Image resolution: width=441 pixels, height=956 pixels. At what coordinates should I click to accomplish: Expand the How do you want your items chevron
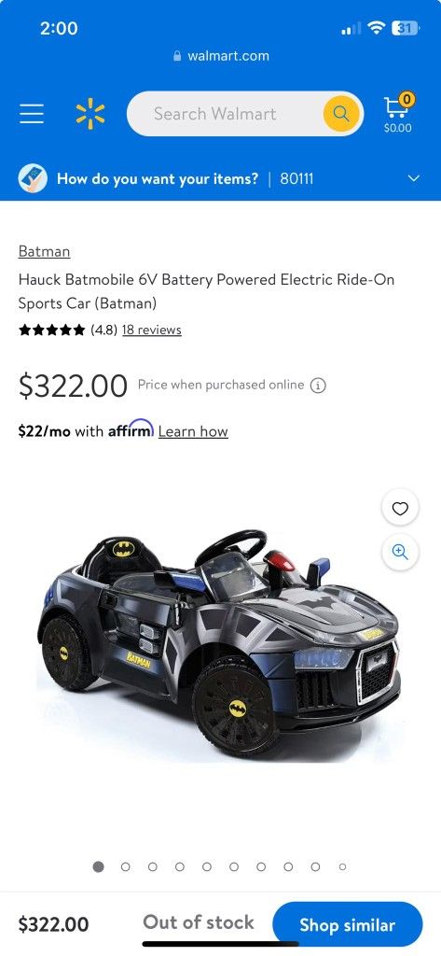[x=414, y=178]
